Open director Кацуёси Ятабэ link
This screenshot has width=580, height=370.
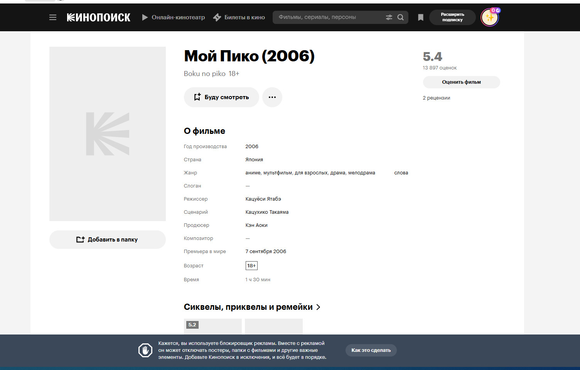263,199
